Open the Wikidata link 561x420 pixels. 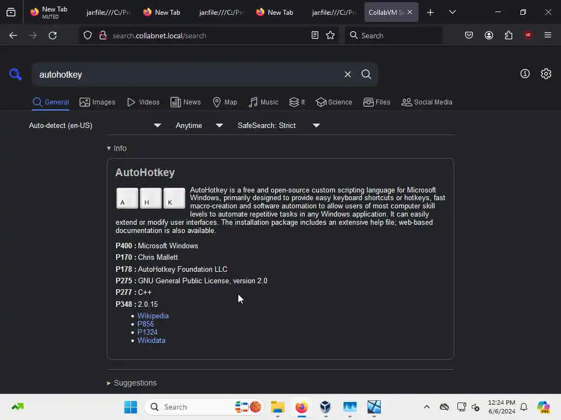151,340
